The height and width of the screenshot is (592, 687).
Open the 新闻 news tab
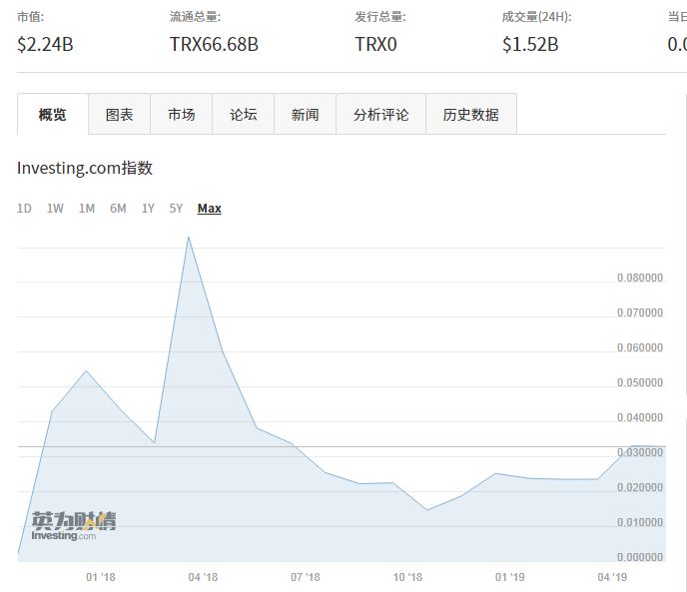click(x=305, y=115)
